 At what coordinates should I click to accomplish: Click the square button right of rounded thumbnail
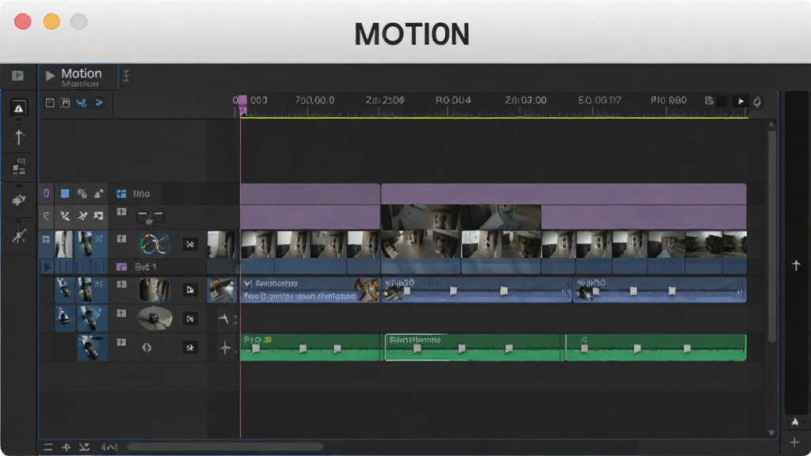point(190,290)
